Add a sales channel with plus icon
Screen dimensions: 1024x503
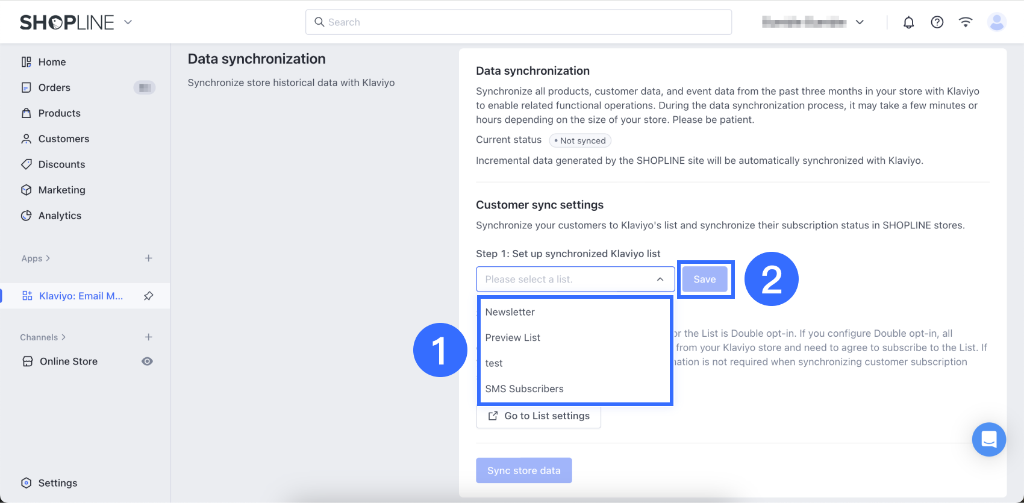click(149, 337)
